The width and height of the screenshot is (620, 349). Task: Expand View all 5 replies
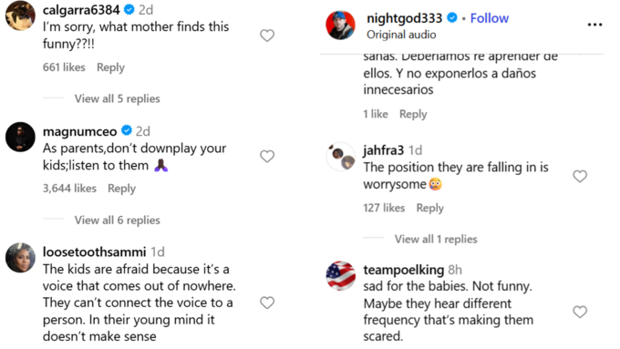(117, 98)
